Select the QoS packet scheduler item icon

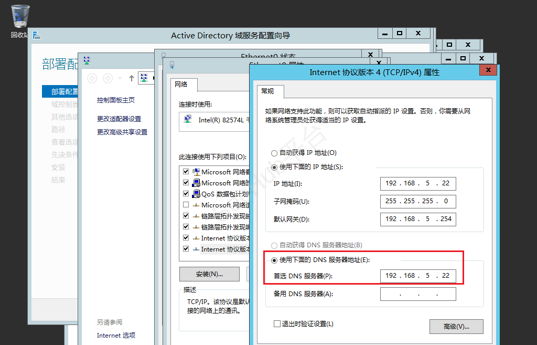(196, 194)
